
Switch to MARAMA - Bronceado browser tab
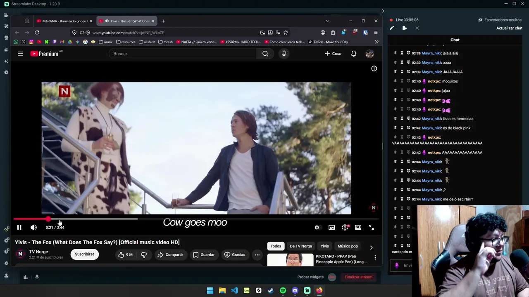(x=64, y=21)
